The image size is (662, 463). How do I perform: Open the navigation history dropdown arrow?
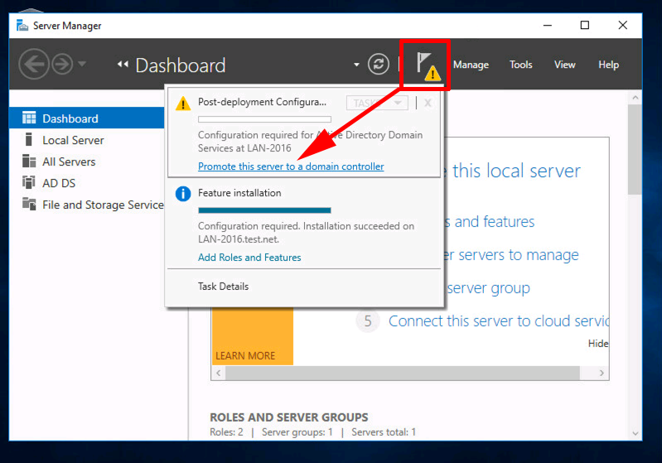point(82,64)
